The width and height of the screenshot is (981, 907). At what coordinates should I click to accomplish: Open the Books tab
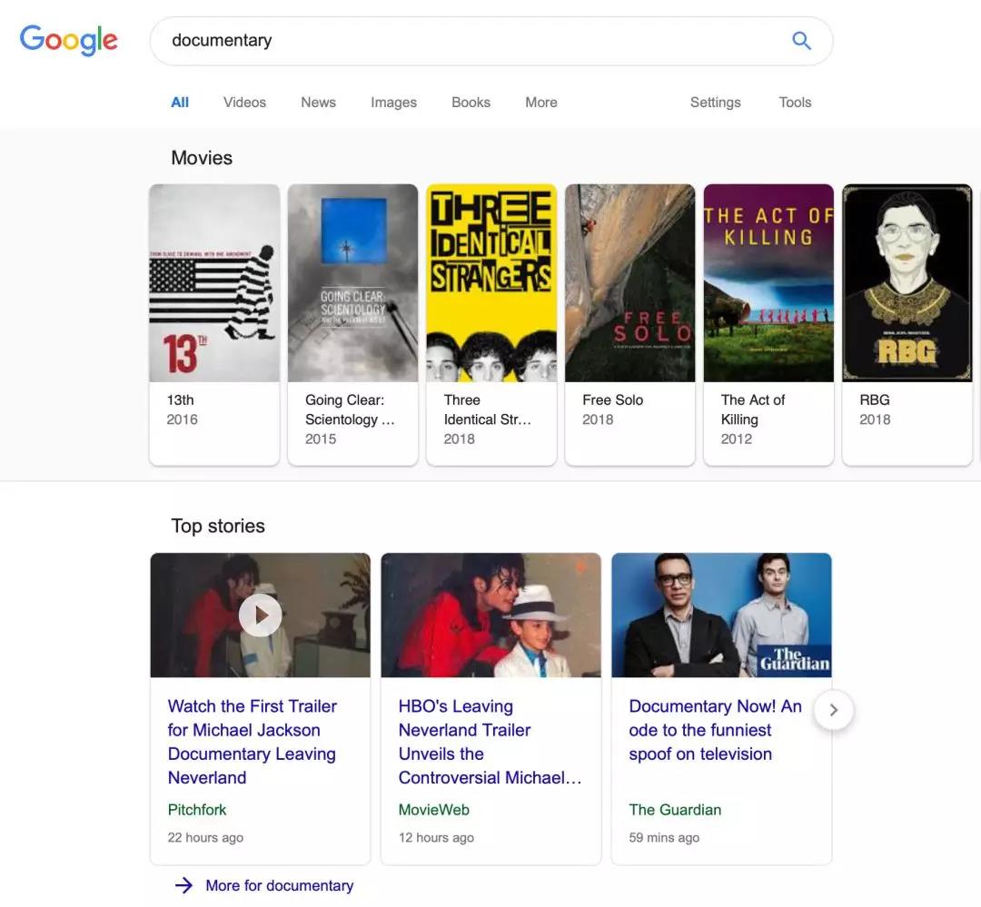click(x=471, y=102)
